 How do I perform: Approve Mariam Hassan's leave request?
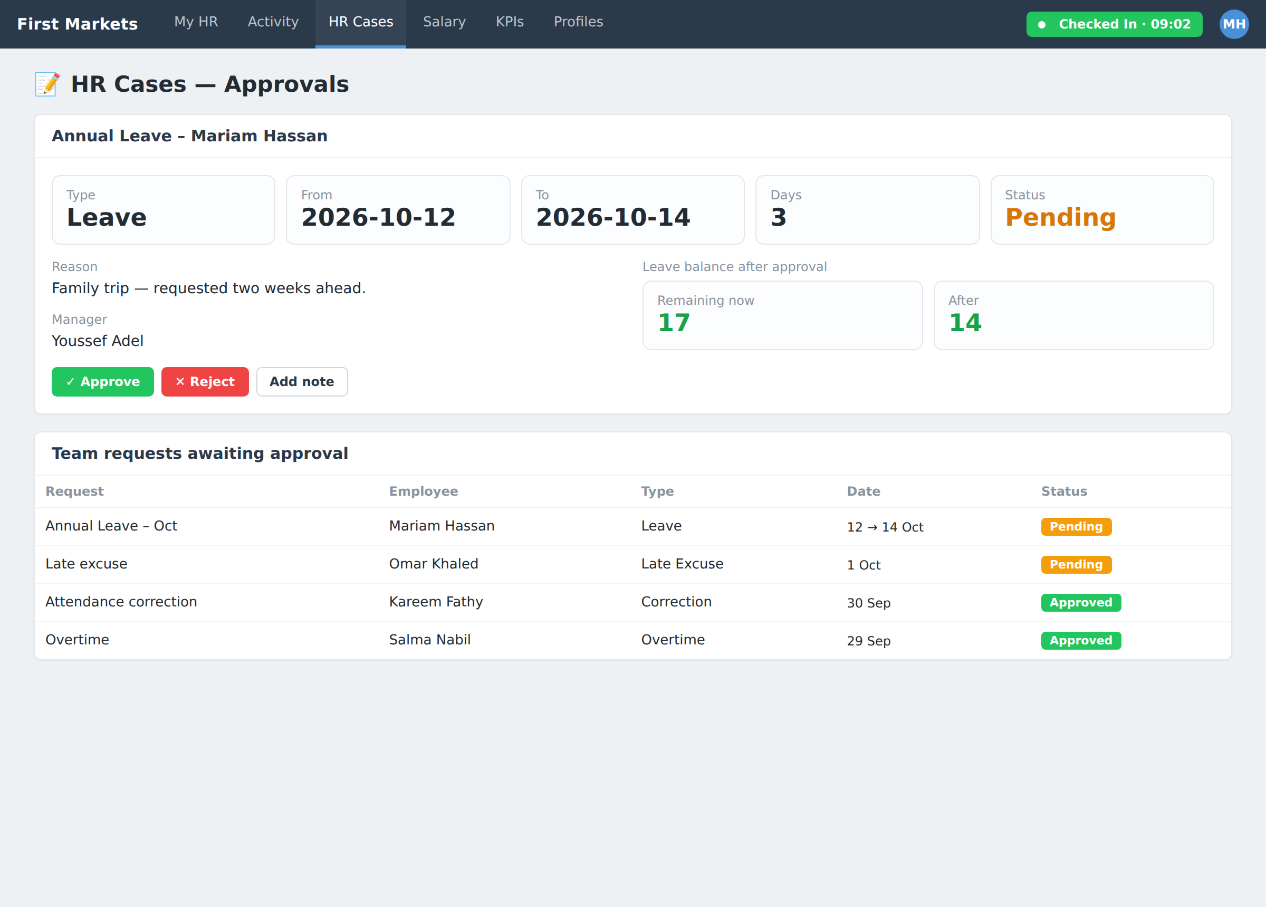103,382
